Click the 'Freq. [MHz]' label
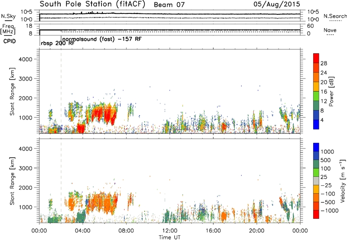This screenshot has width=347, height=240. [8, 29]
